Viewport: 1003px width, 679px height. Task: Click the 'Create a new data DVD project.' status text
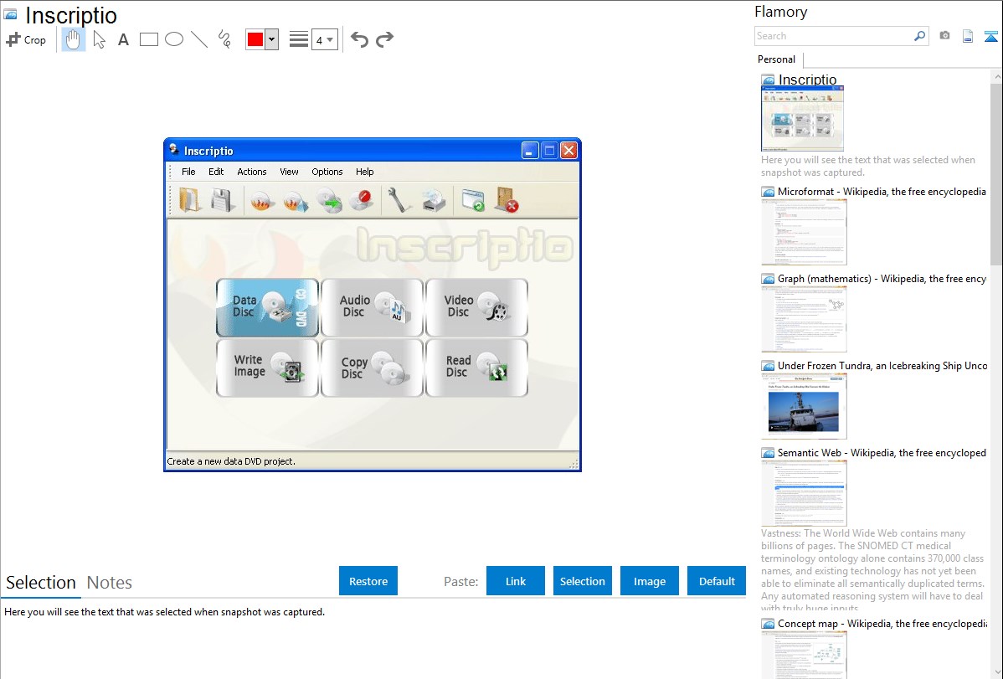point(231,460)
